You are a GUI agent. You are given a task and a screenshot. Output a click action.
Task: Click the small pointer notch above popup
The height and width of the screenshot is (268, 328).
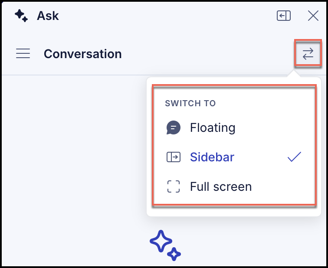point(294,74)
